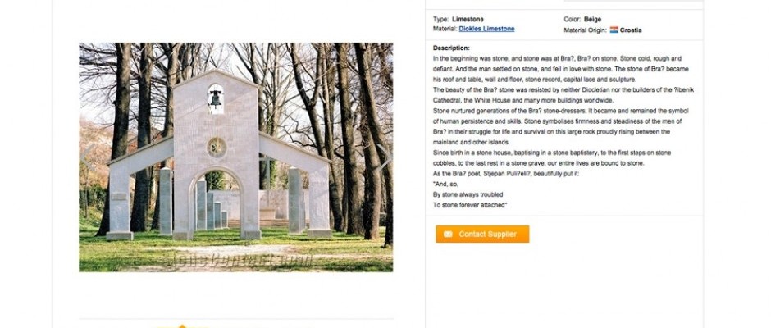Click the bell in the stone tower photo

216,99
